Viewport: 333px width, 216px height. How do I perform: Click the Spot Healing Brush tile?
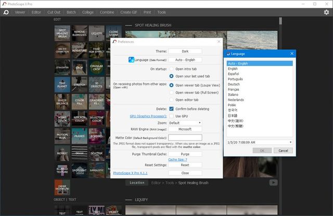pyautogui.click(x=62, y=33)
